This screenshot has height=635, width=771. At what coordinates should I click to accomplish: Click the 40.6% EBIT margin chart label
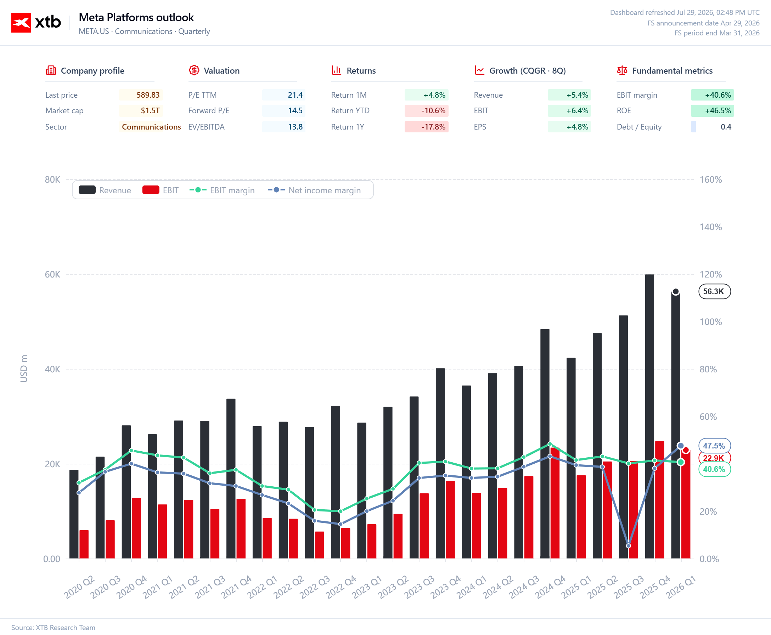click(714, 469)
